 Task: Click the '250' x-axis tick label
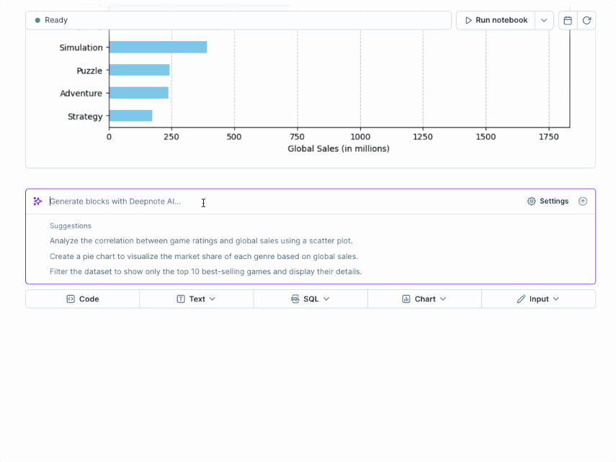[x=171, y=137]
